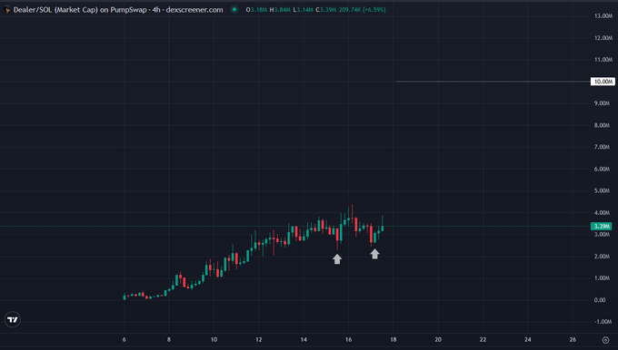Viewport: 618px width, 350px height.
Task: Click the green market status dot
Action: tap(234, 9)
